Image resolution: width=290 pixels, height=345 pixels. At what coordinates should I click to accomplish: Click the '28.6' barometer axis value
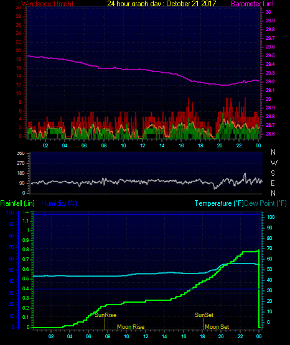point(270,134)
